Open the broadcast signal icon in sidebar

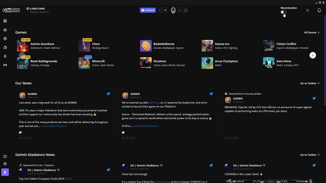(5, 65)
